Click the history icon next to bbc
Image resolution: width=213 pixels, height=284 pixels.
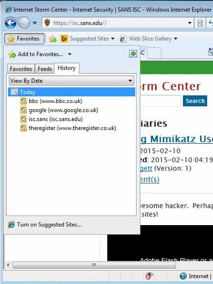(23, 101)
